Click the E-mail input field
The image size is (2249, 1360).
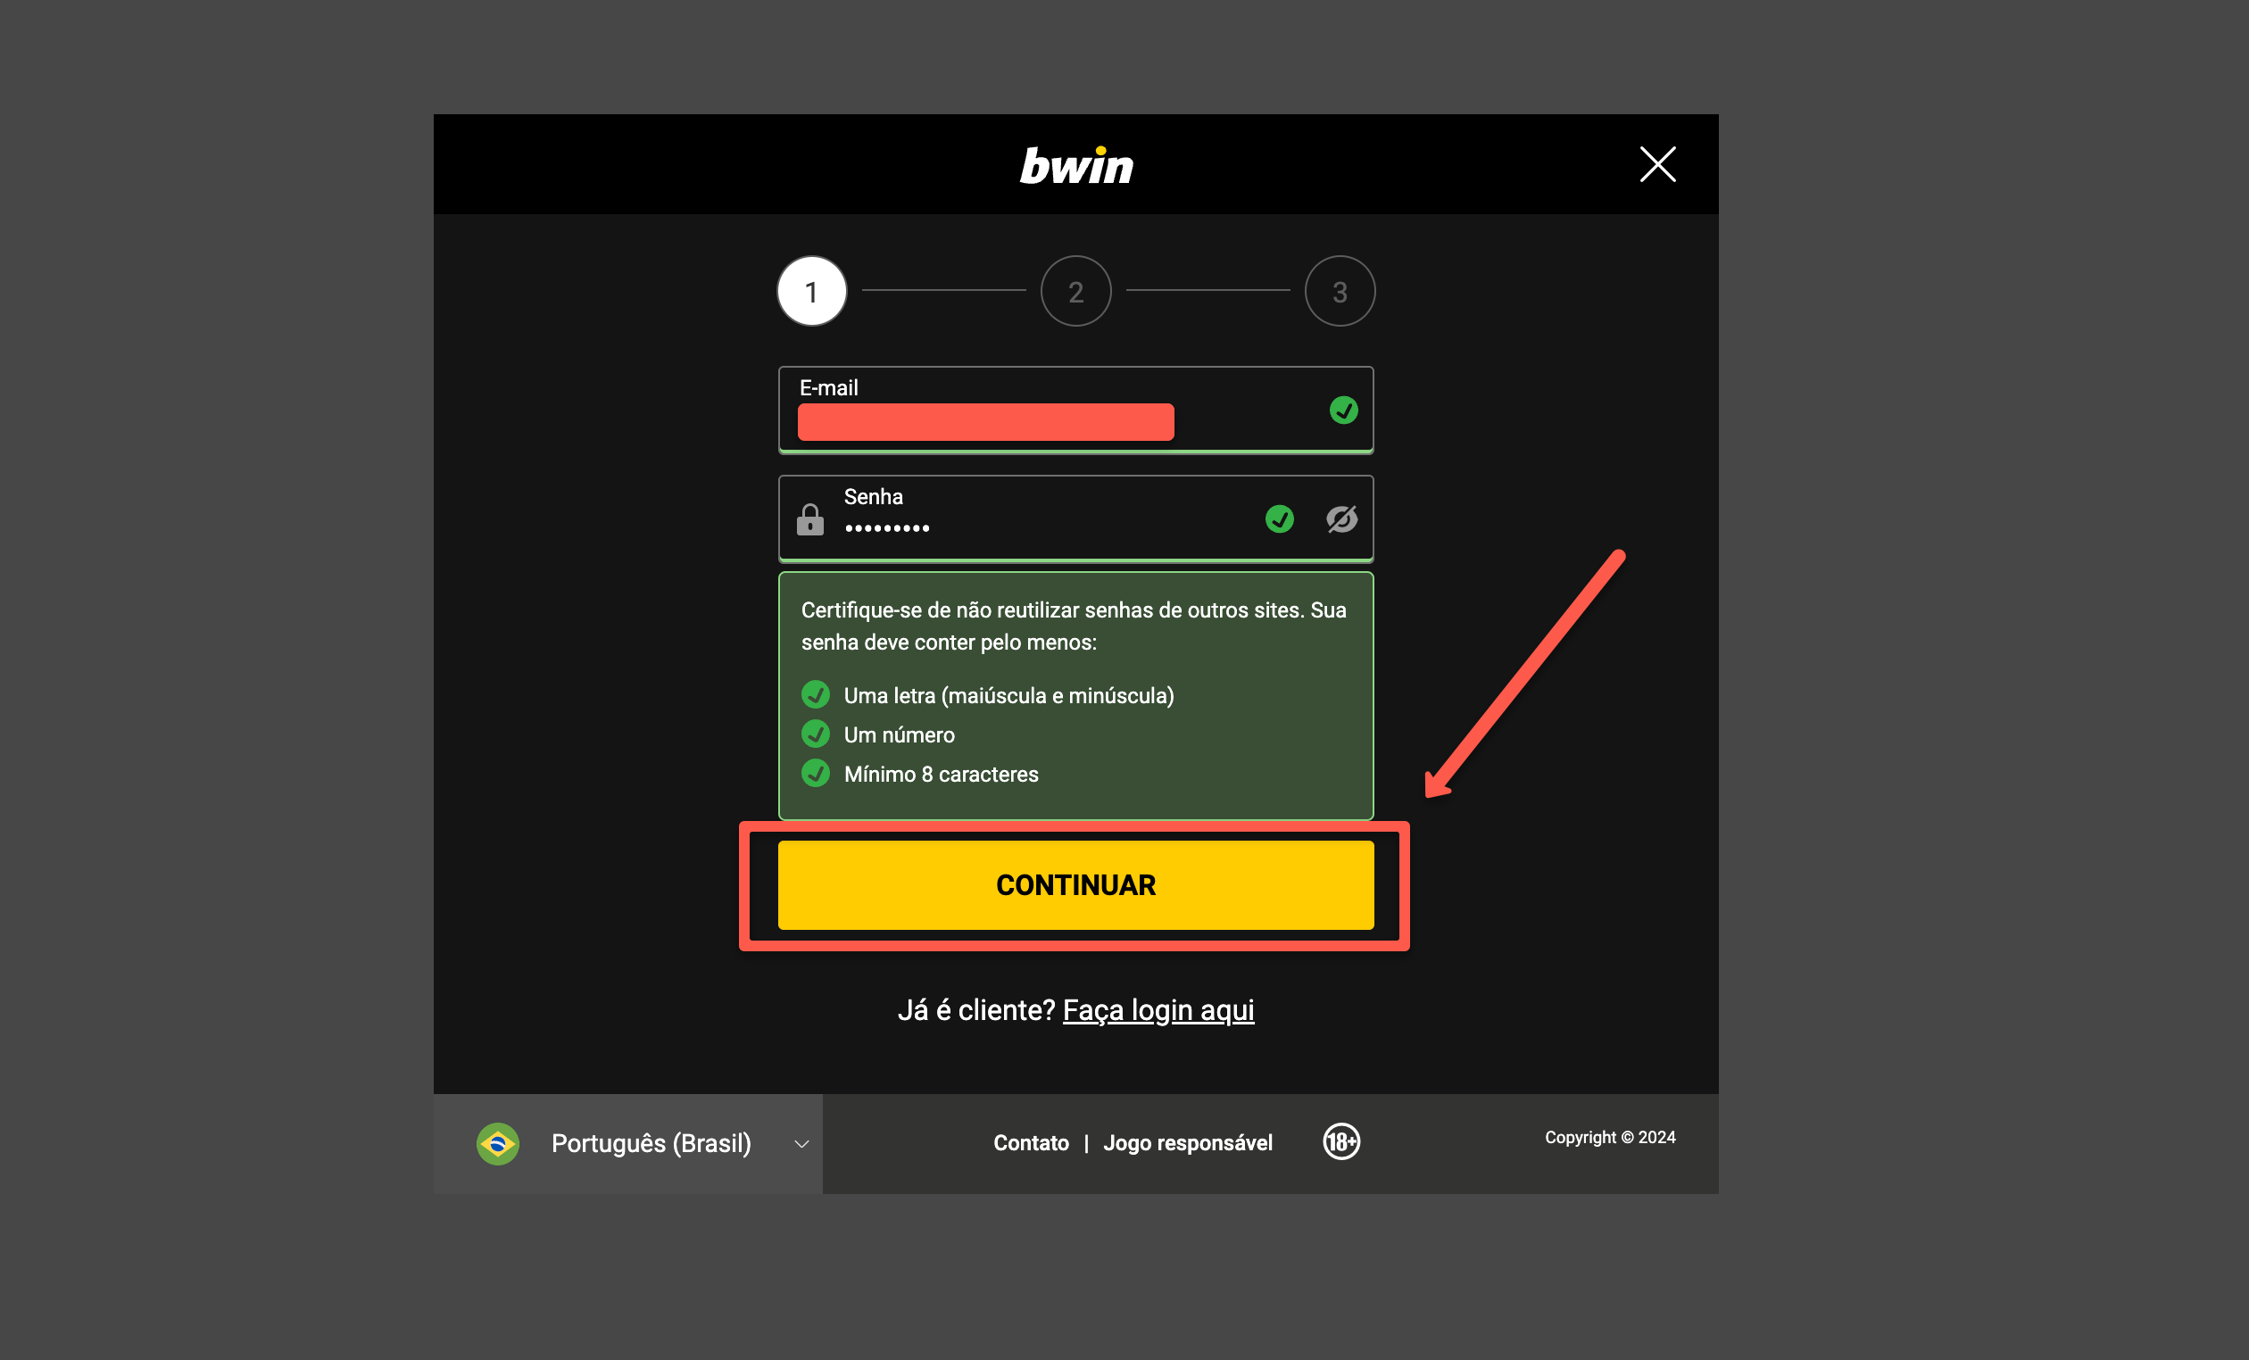[1075, 410]
